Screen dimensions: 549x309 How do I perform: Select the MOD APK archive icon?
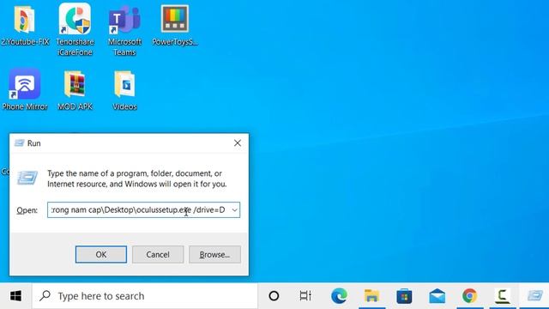coord(75,90)
